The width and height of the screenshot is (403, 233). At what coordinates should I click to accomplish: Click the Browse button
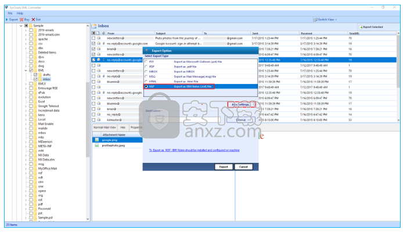[x=241, y=120]
